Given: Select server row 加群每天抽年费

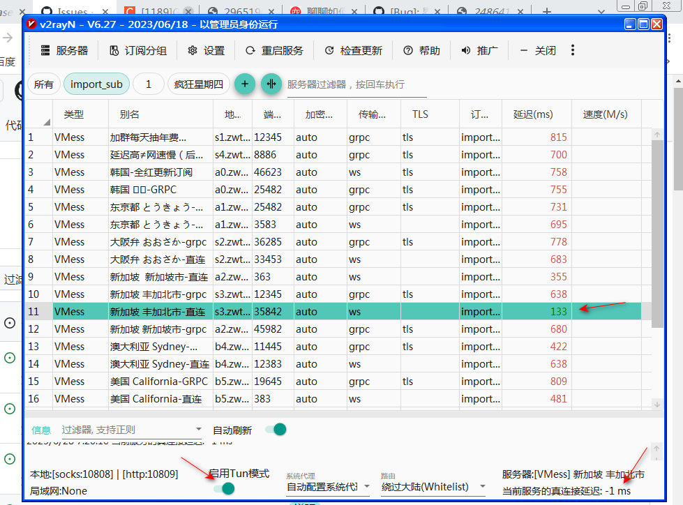Looking at the screenshot, I should click(x=333, y=137).
